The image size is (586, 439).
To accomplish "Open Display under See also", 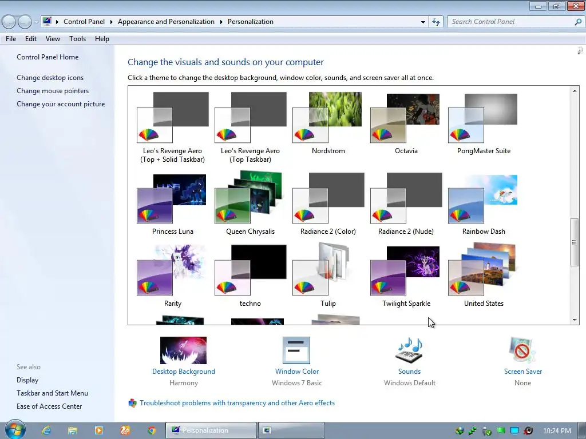I will coord(27,380).
